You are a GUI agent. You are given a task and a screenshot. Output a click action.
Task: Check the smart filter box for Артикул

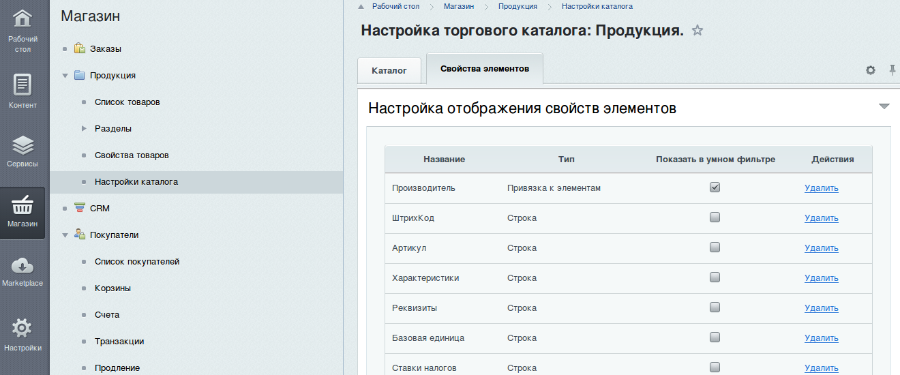tap(715, 247)
